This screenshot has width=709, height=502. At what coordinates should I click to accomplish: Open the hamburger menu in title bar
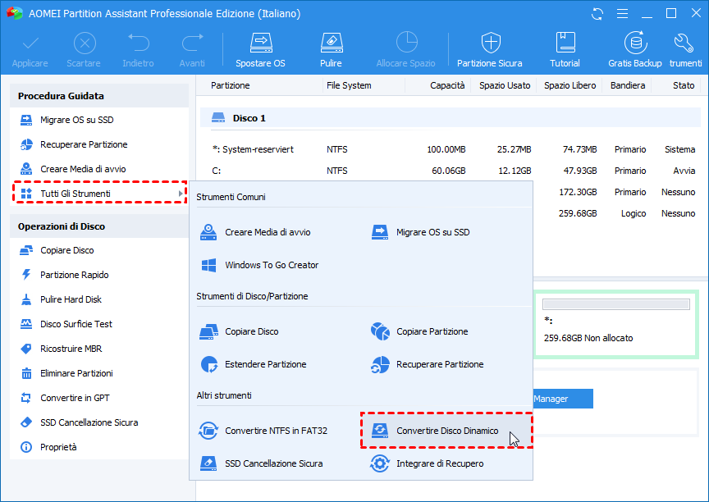click(x=622, y=14)
